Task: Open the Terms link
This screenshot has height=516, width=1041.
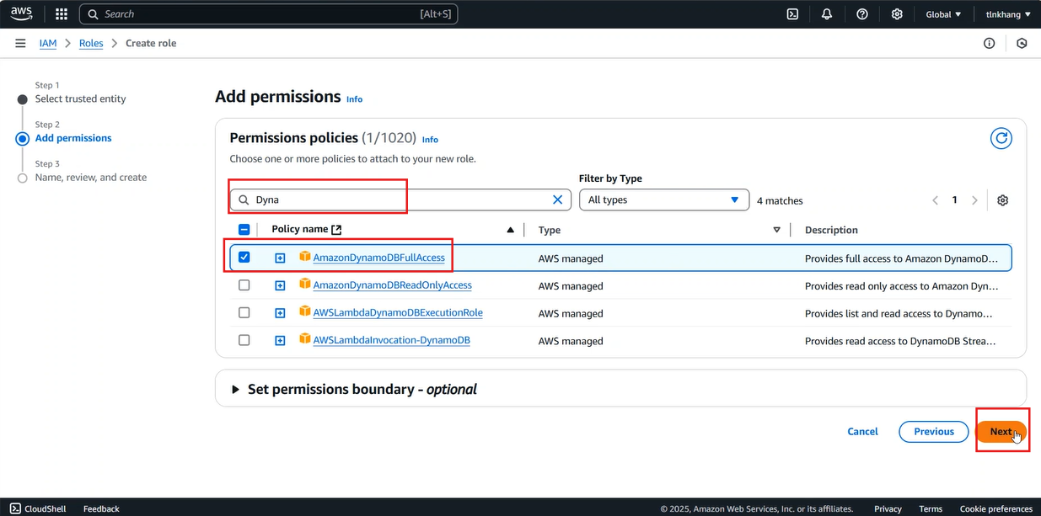Action: point(931,508)
